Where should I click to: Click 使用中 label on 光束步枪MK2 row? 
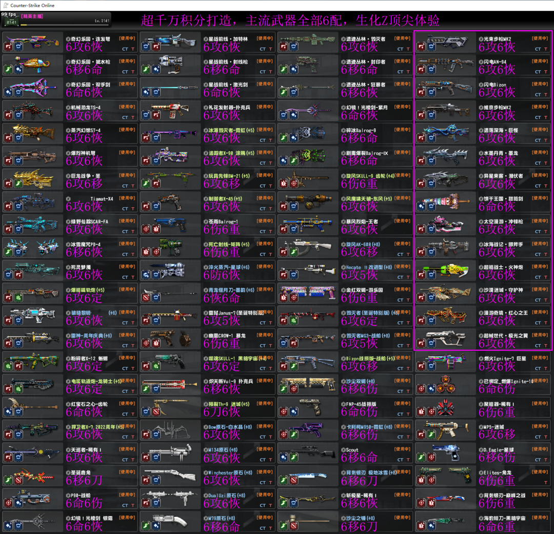pyautogui.click(x=540, y=38)
